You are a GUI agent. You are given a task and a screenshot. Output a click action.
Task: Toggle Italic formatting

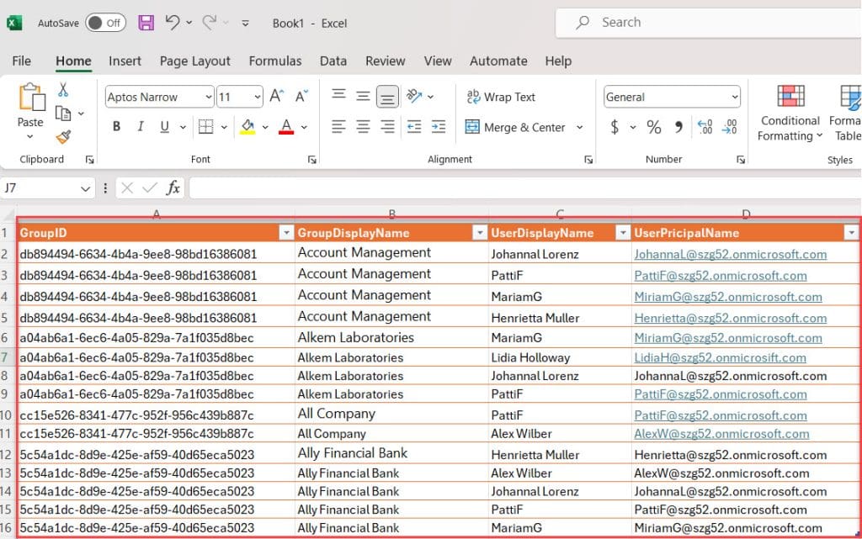pyautogui.click(x=141, y=126)
